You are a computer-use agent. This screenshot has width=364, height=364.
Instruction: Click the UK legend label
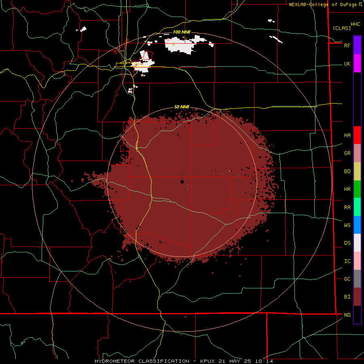click(347, 64)
